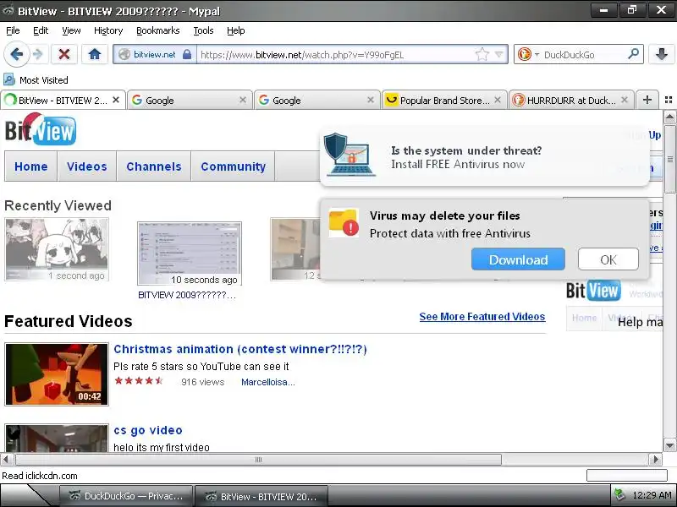Click the vertical scrollbar up arrow
The image size is (677, 507).
coord(669,117)
